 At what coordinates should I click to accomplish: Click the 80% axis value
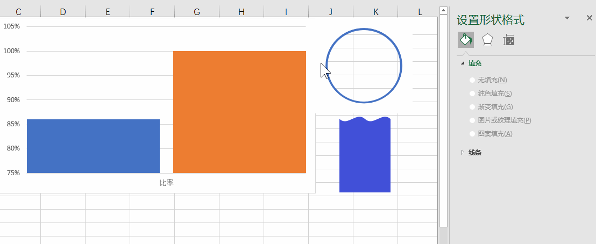pyautogui.click(x=13, y=148)
